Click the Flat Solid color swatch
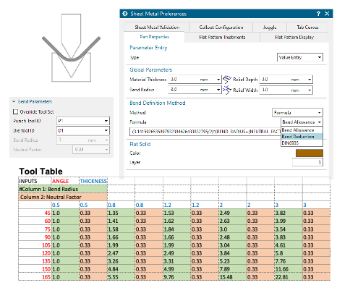 310,153
